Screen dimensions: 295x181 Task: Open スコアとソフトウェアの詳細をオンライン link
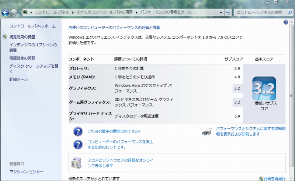(x=121, y=163)
